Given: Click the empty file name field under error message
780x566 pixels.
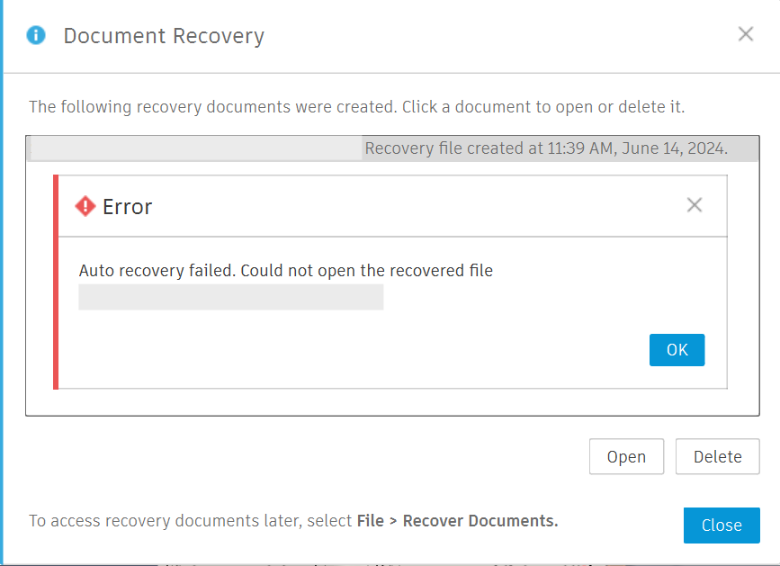Looking at the screenshot, I should (x=231, y=297).
